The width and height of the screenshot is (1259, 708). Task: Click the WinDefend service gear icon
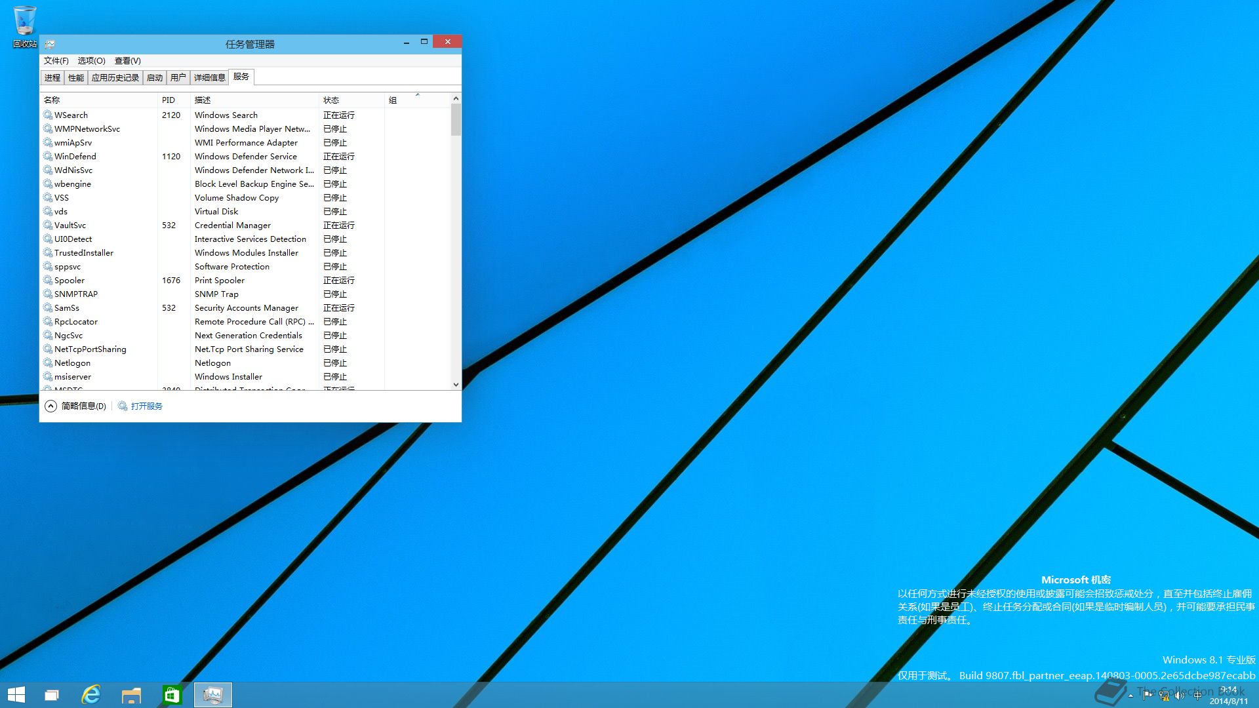pyautogui.click(x=48, y=156)
